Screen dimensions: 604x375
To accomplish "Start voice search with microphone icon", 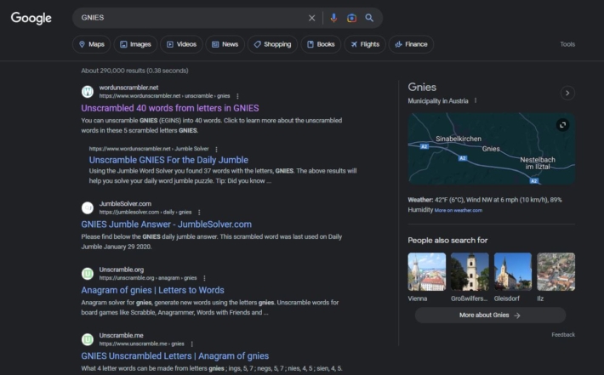I will click(333, 18).
